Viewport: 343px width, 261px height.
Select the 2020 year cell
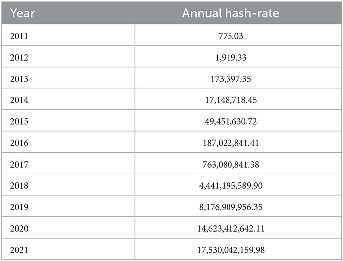pyautogui.click(x=19, y=227)
